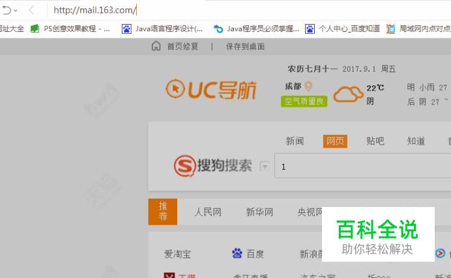The height and width of the screenshot is (278, 451).
Task: Click the green 空气质量良 badge
Action: coord(304,102)
